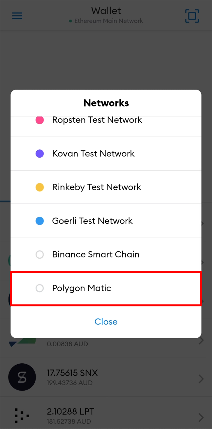Tap the SNX token logo
The height and width of the screenshot is (429, 212).
coord(22,377)
